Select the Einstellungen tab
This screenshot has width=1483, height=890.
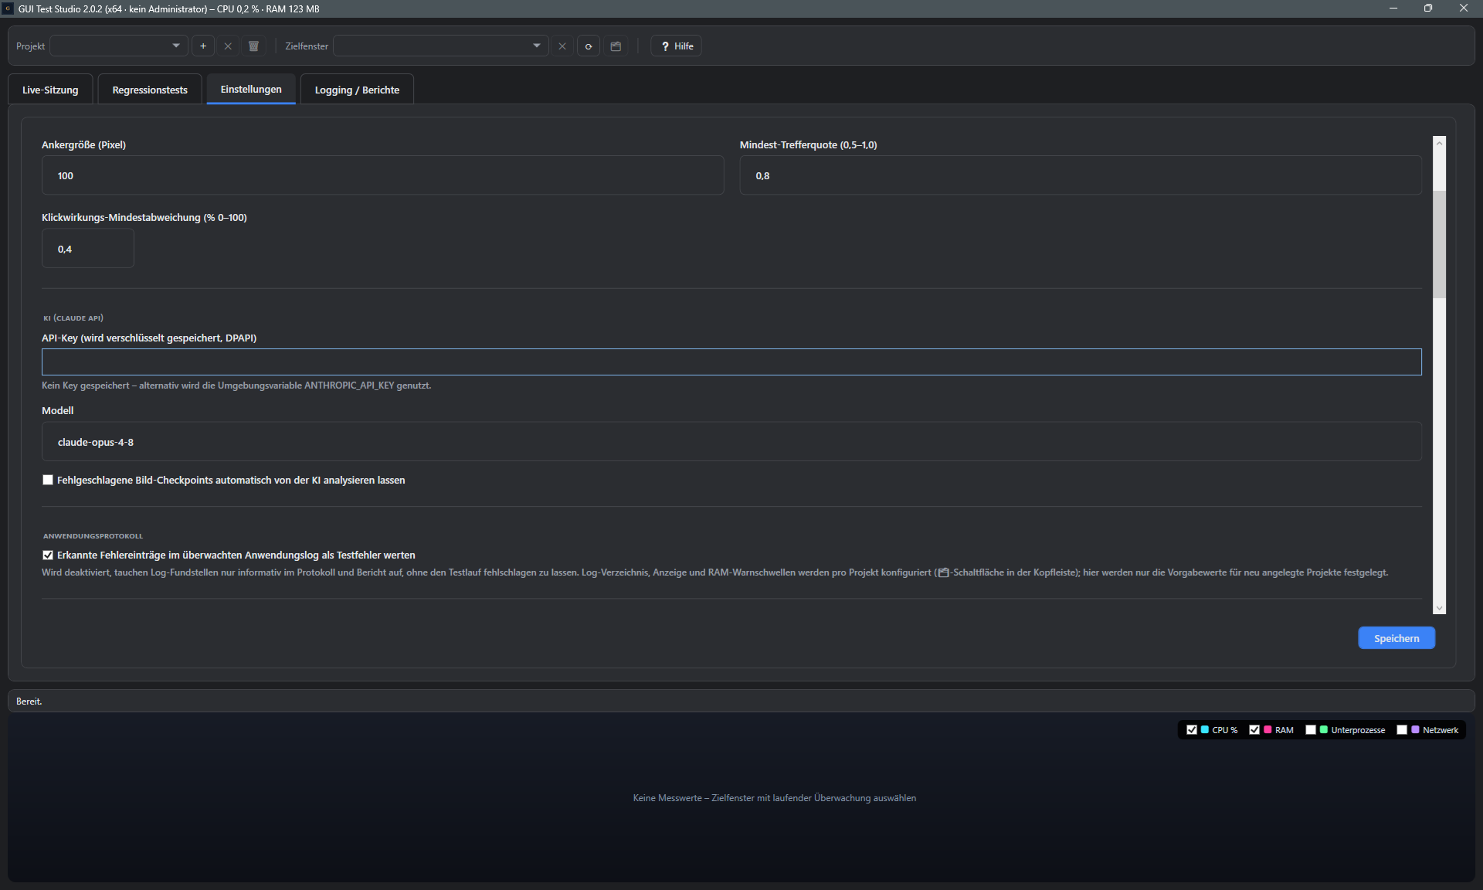click(251, 89)
